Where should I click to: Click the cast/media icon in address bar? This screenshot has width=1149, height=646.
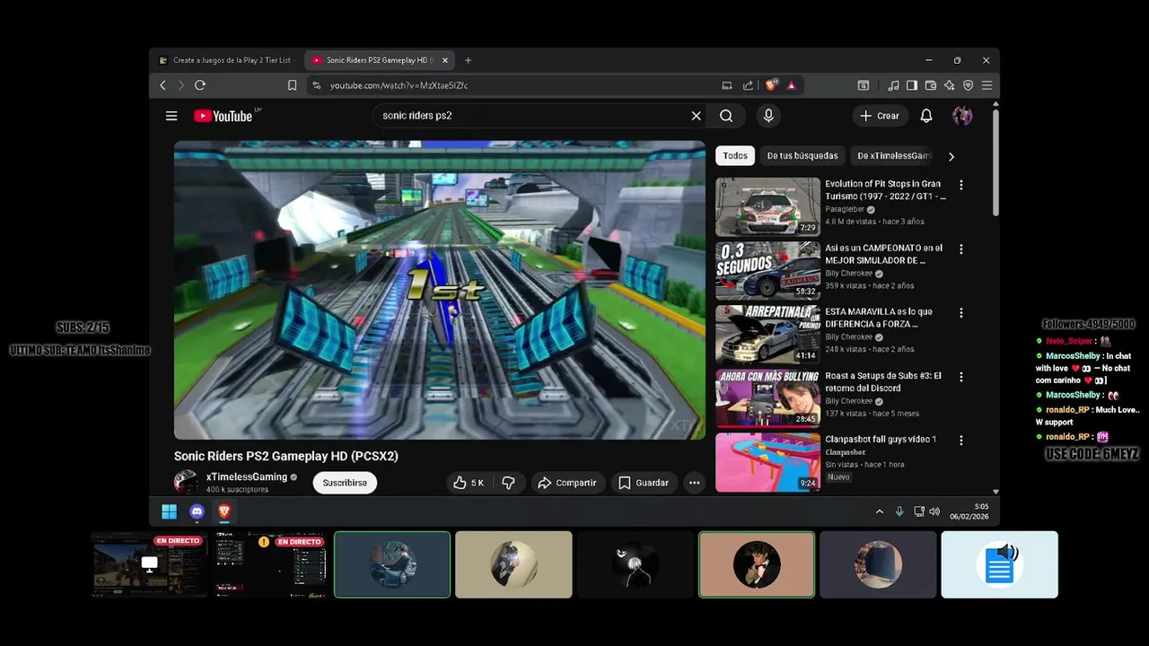tap(727, 85)
